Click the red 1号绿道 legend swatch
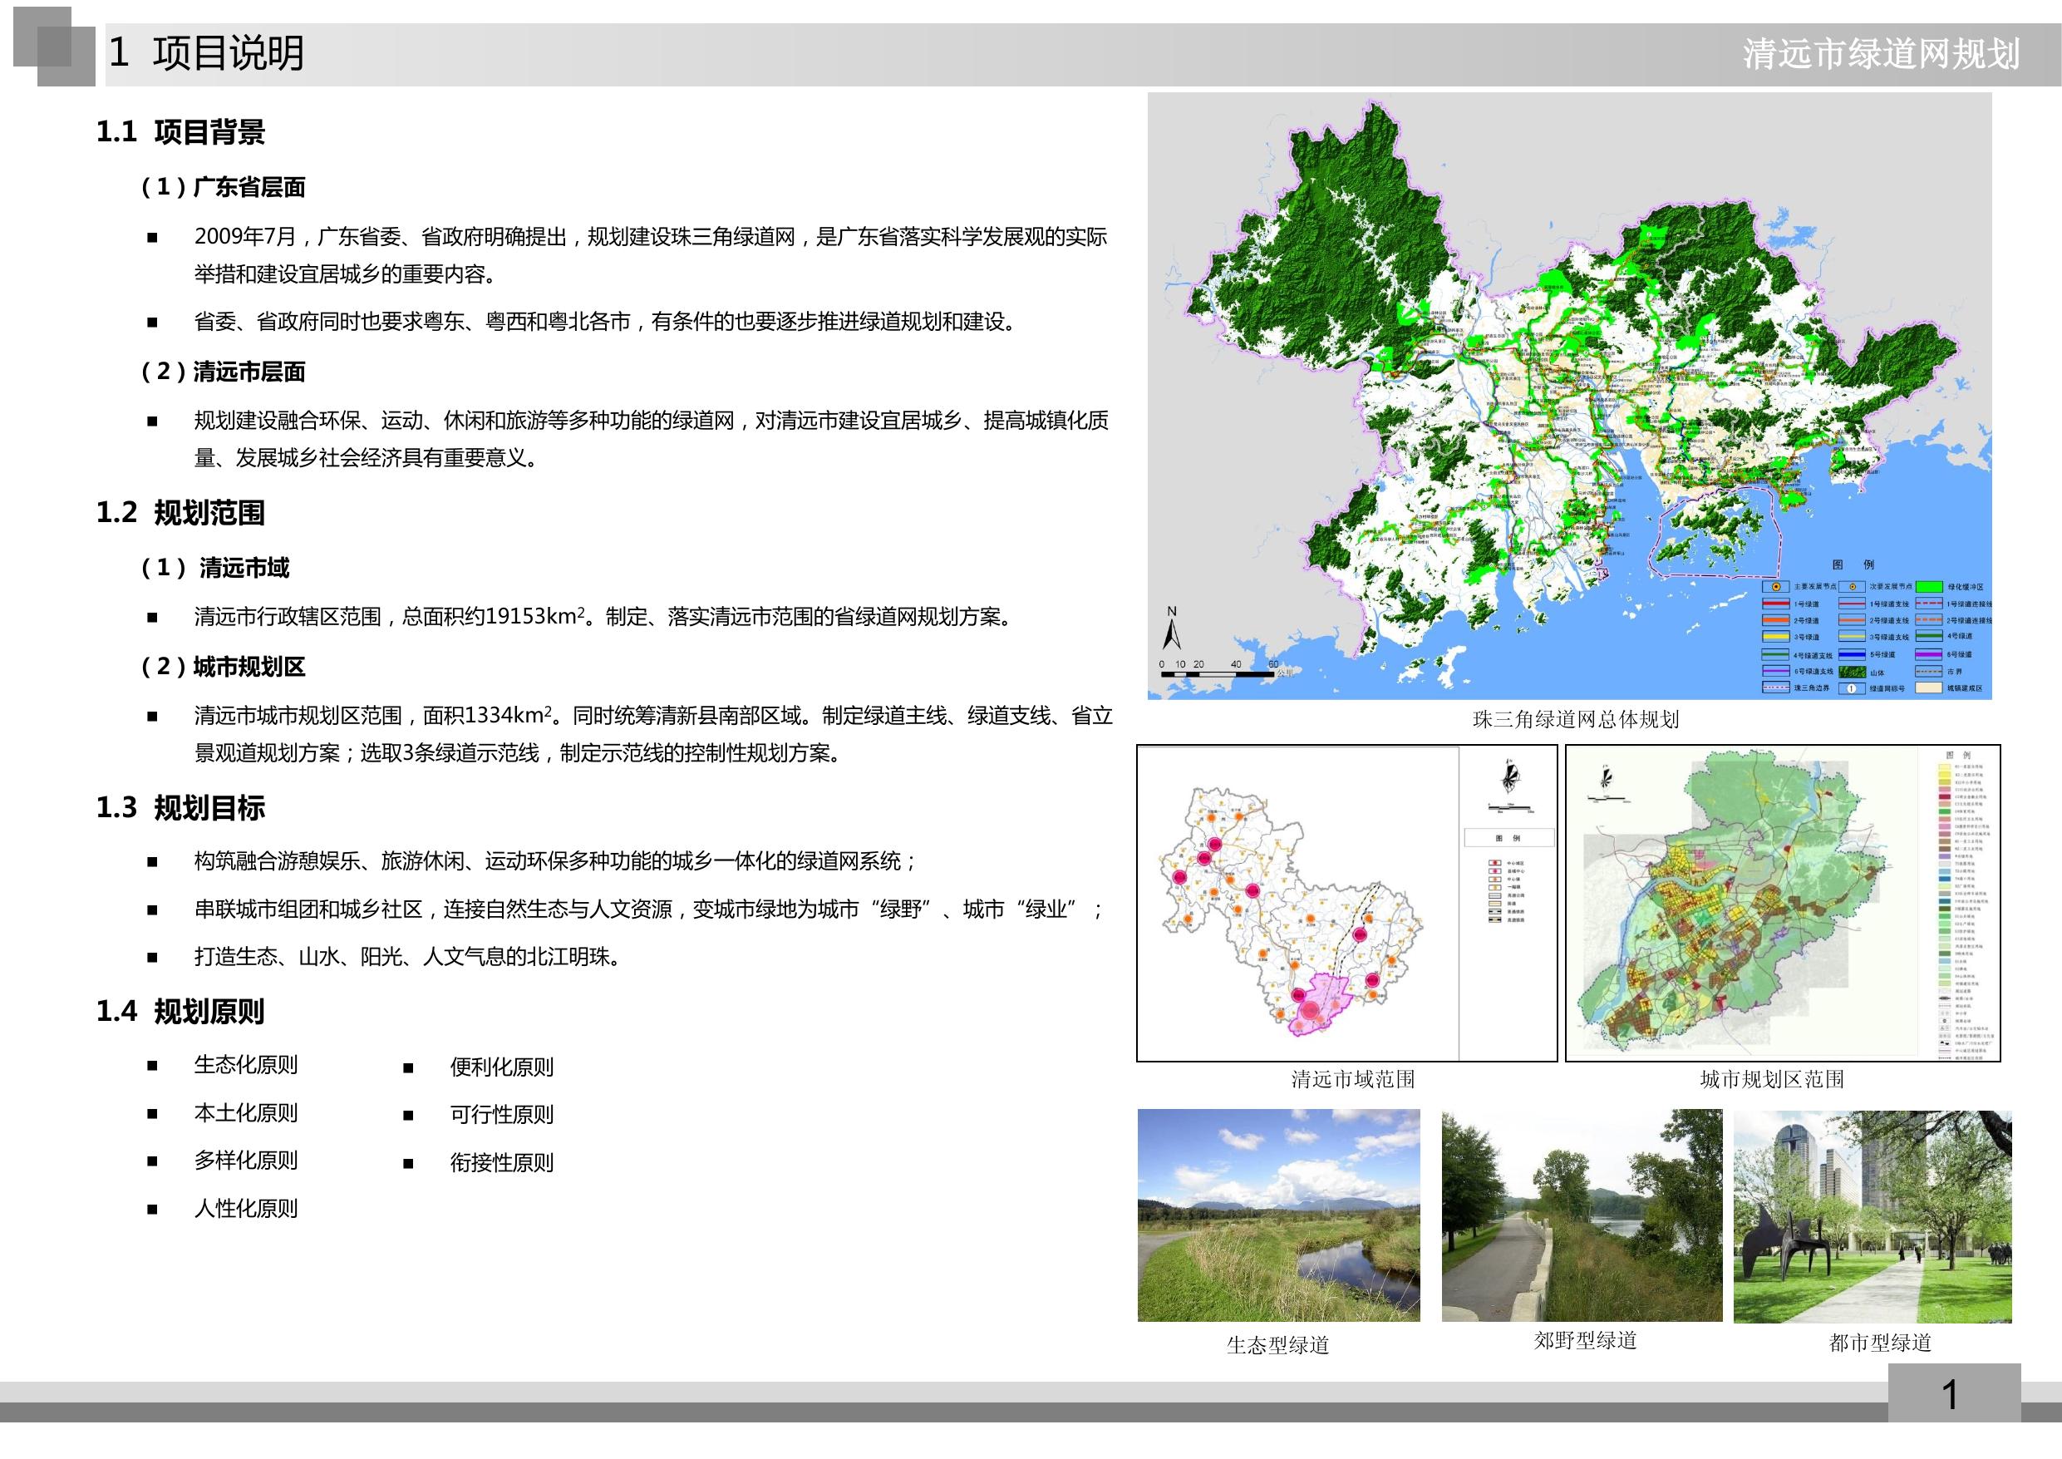The height and width of the screenshot is (1459, 2062). (x=1776, y=604)
